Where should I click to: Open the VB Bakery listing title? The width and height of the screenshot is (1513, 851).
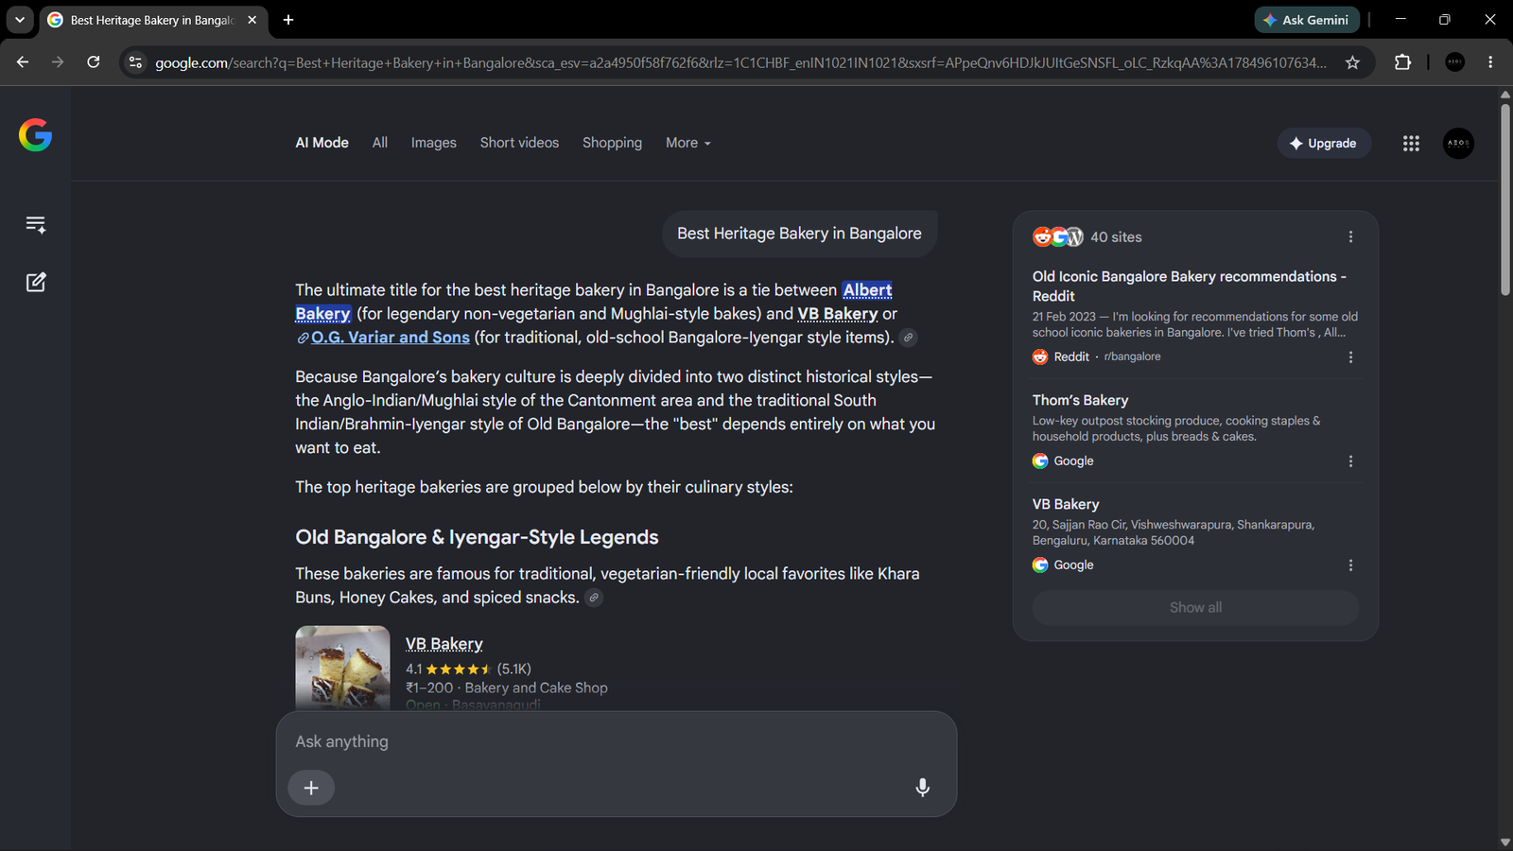coord(444,644)
